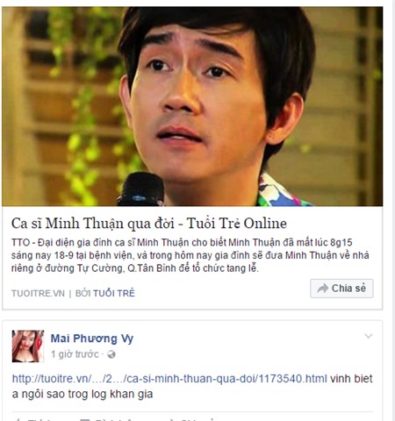The width and height of the screenshot is (395, 421).
Task: Open the article preview photo
Action: point(192,106)
